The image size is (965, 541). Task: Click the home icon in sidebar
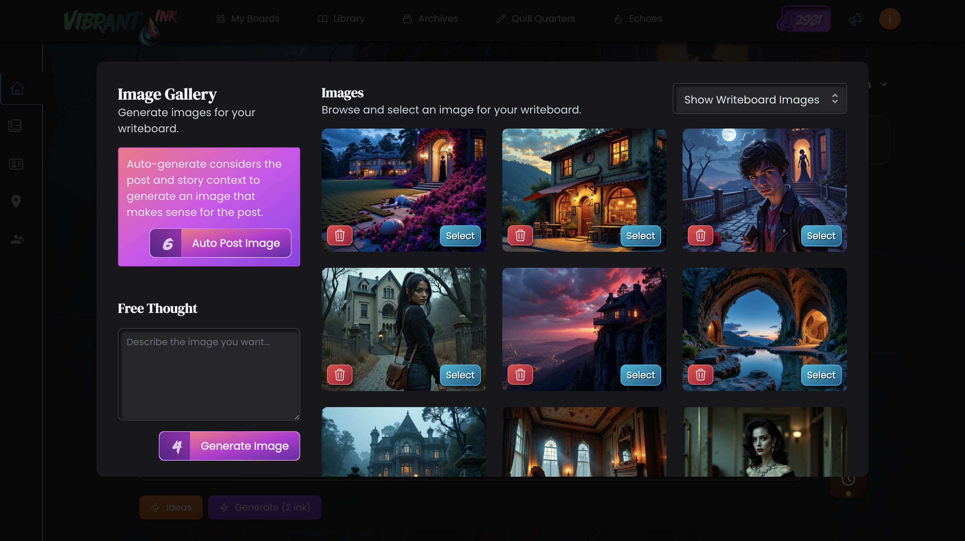(x=17, y=89)
